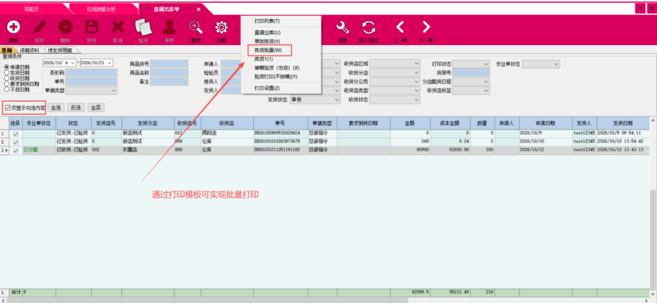657x303 pixels.
Task: Switch to the 导航页 tab
Action: 32,9
